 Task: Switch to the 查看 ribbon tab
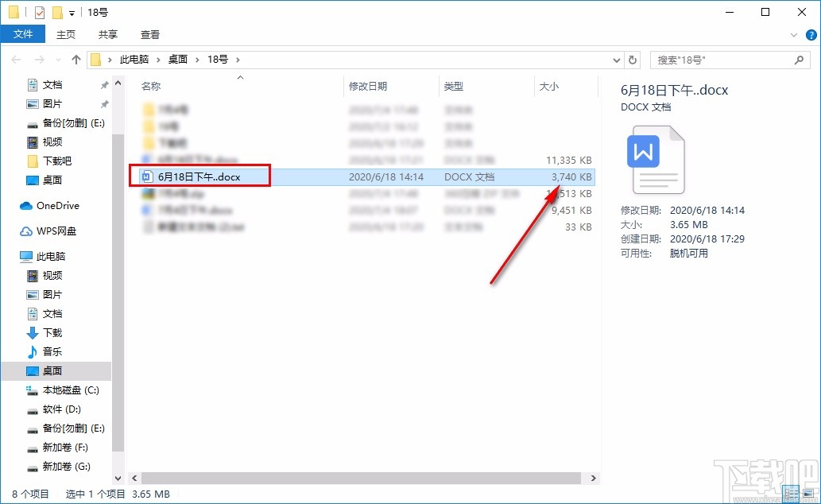(x=149, y=34)
